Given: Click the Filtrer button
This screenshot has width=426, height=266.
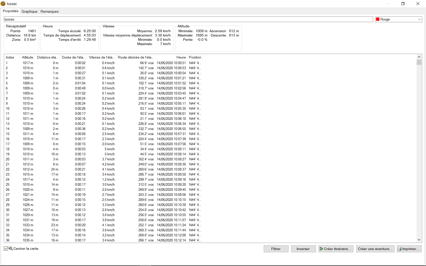Looking at the screenshot, I should coord(276,249).
